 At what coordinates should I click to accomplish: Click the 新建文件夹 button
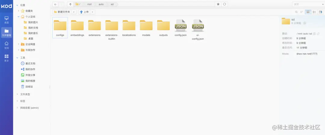(62, 12)
